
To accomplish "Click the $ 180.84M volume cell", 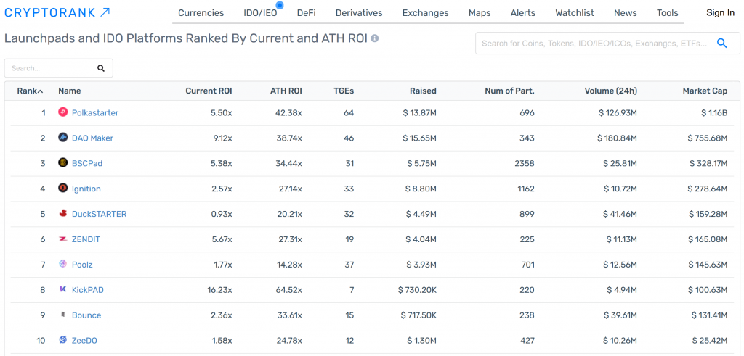I will tap(617, 138).
